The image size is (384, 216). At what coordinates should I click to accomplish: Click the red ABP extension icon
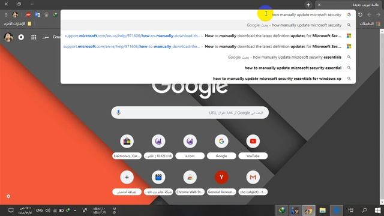tap(28, 14)
